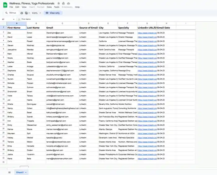Click the Insert menu
The image size is (217, 175).
tap(32, 7)
